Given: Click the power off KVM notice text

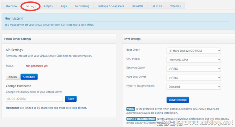Looking at the screenshot, I should pyautogui.click(x=49, y=25).
